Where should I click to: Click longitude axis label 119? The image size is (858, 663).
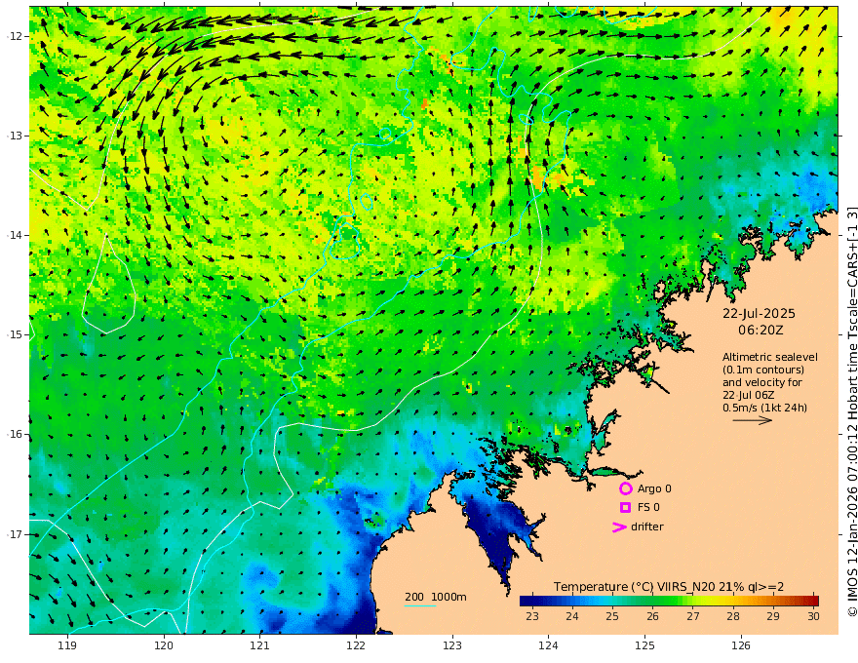point(67,645)
